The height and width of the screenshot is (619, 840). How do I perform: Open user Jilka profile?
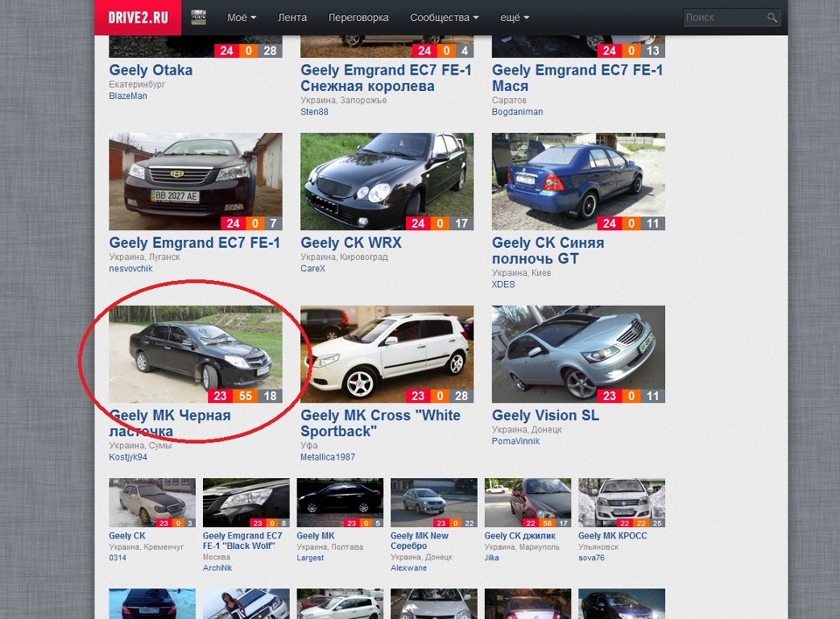coord(492,558)
